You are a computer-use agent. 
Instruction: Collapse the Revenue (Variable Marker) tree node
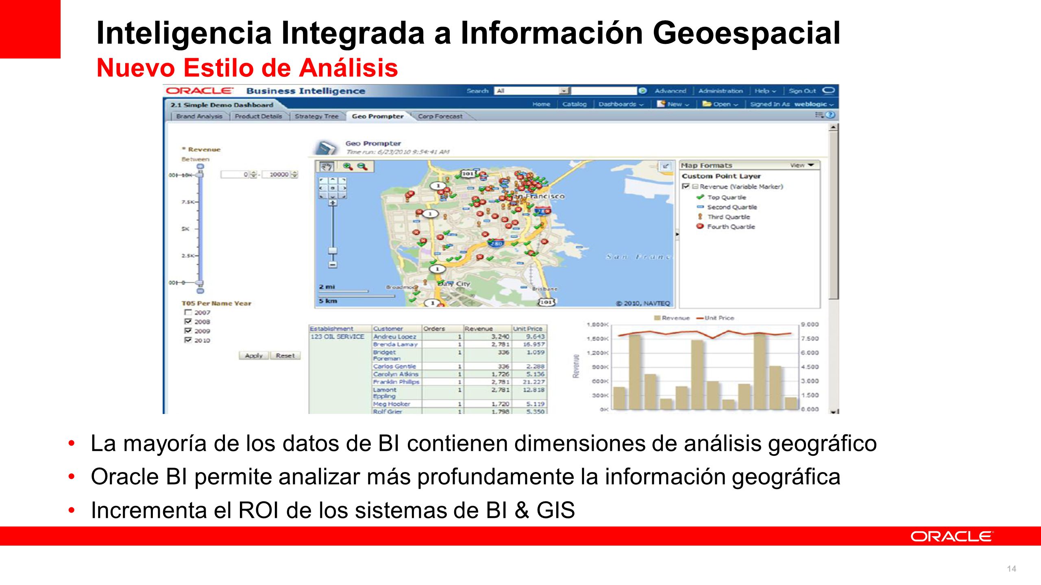click(x=695, y=186)
